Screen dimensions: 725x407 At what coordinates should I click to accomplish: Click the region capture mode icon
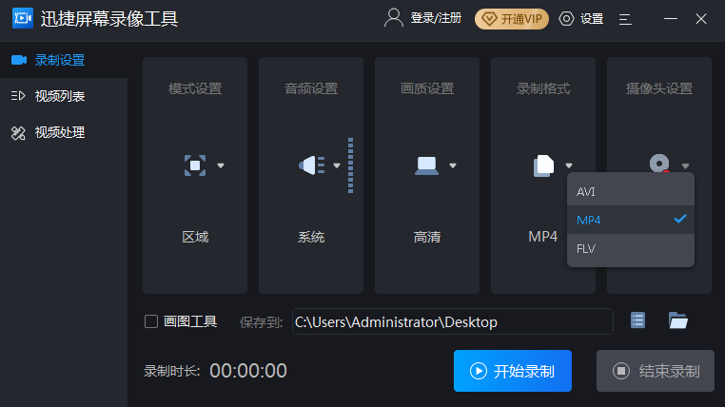(195, 165)
